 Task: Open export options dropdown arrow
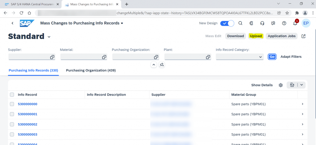(301, 85)
